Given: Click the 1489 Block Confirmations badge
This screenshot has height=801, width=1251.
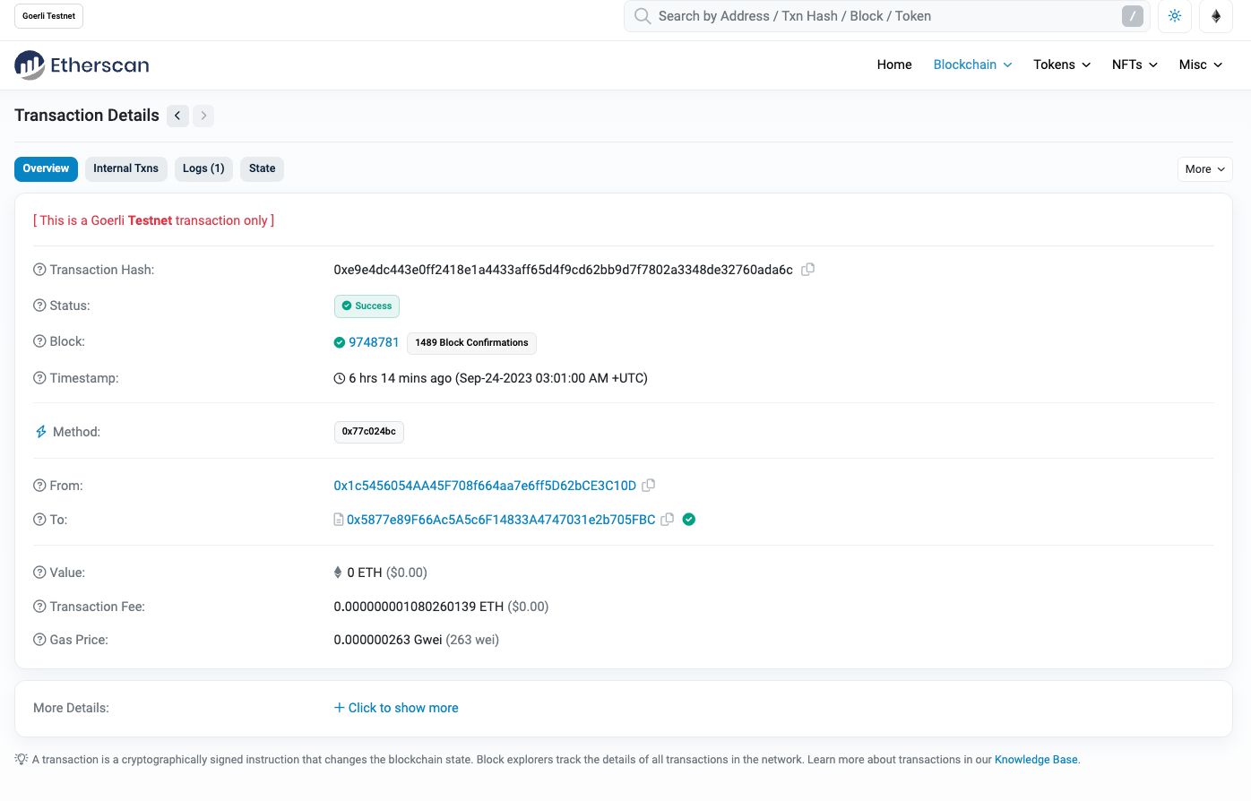Looking at the screenshot, I should click(x=471, y=343).
